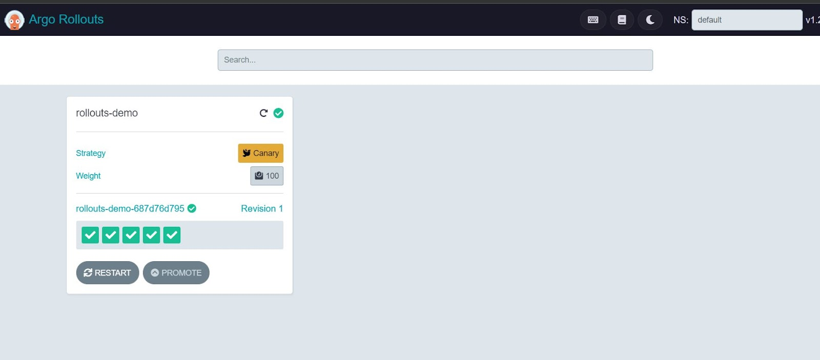Click the green healthy status icon in header

[x=278, y=113]
